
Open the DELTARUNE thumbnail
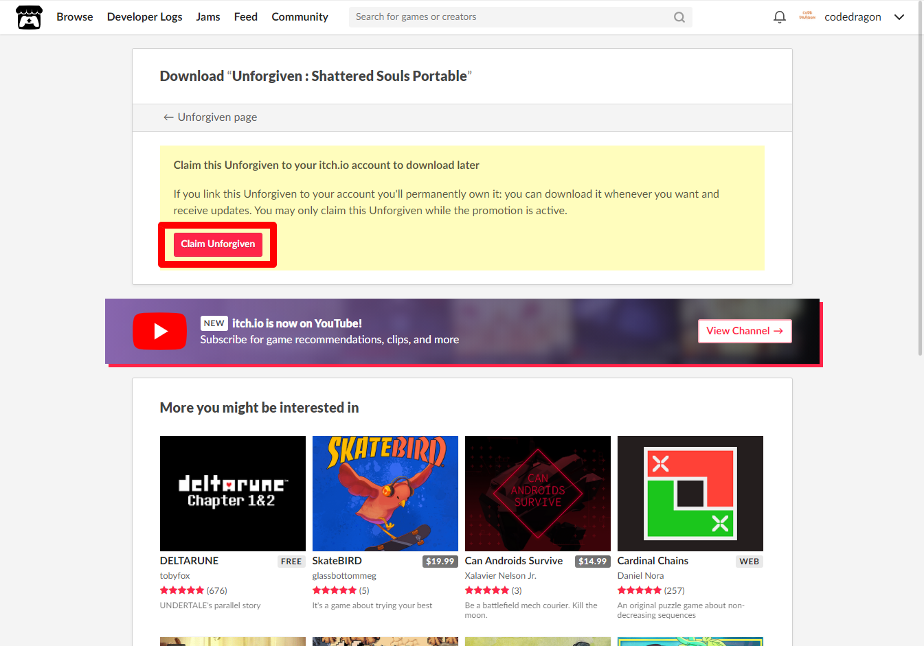[233, 494]
